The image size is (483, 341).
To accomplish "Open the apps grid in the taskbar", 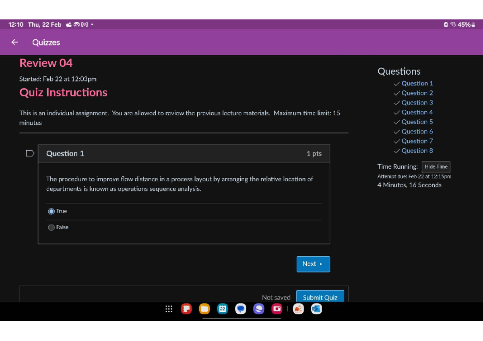I will click(x=169, y=309).
